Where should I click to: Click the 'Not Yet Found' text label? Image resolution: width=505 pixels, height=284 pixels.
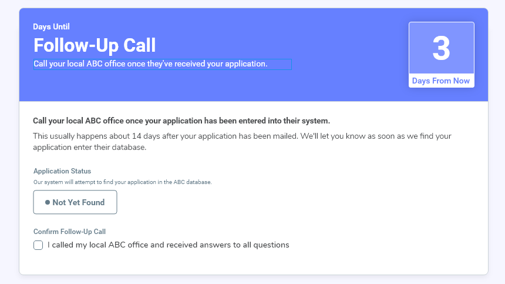coord(79,202)
